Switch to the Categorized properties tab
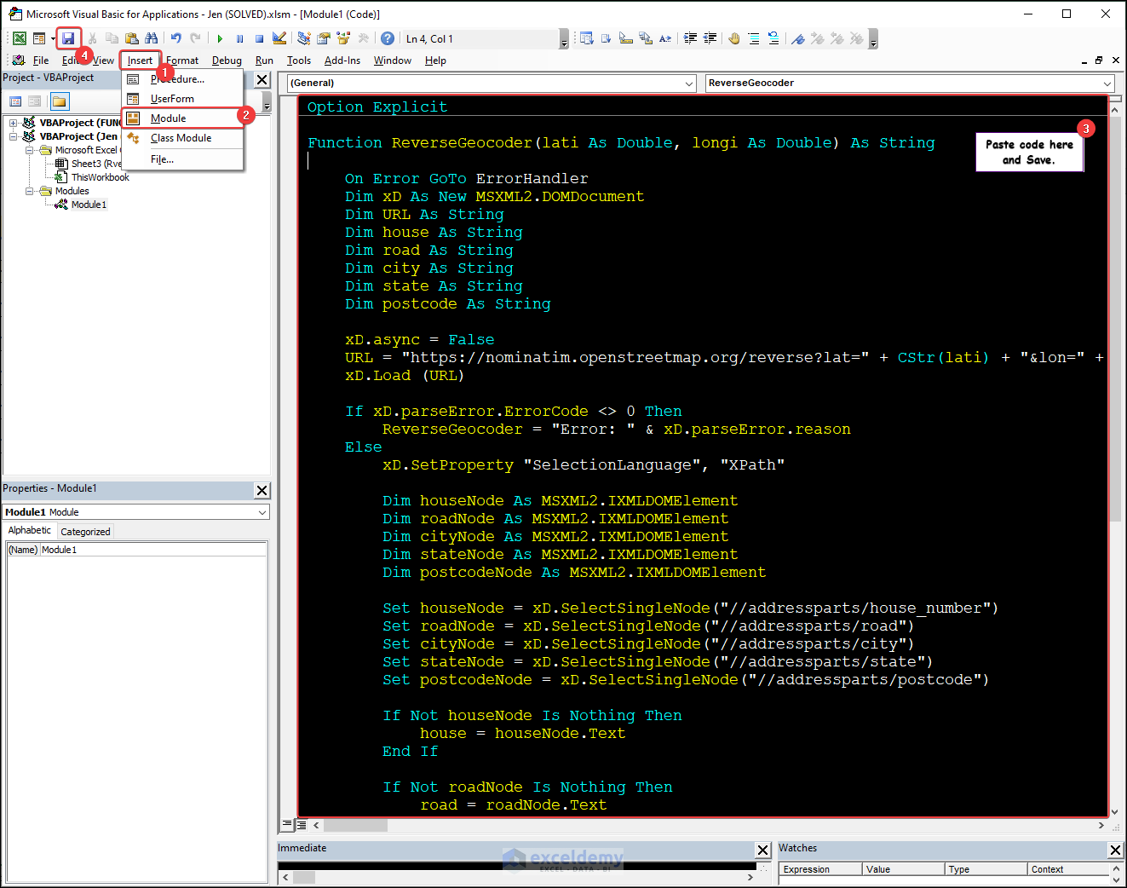The image size is (1127, 888). point(85,532)
